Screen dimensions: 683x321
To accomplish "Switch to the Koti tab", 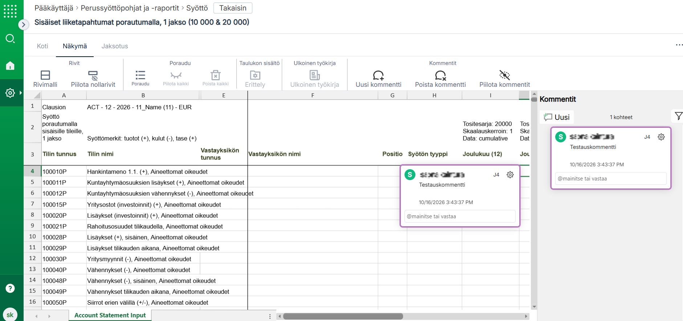I will tap(42, 46).
